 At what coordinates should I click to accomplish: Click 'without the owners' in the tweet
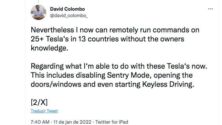tap(152, 39)
